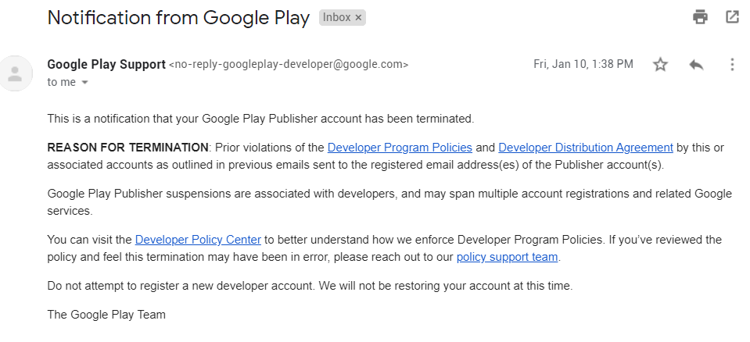The image size is (750, 342).
Task: Click the REASON FOR TERMINATION bold text
Action: pyautogui.click(x=127, y=148)
